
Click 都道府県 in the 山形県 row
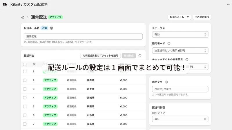[72, 115]
